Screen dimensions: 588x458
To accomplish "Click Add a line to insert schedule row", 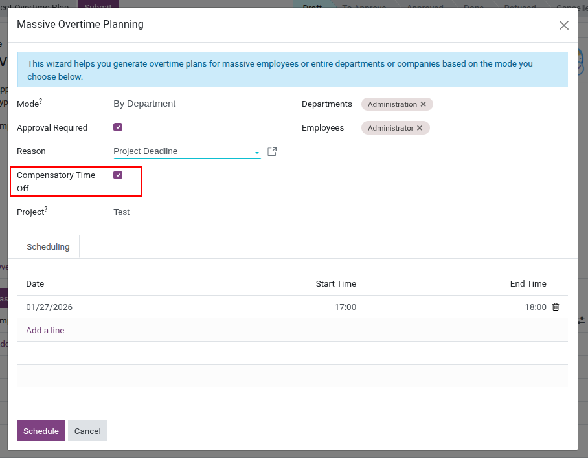I will coord(45,330).
